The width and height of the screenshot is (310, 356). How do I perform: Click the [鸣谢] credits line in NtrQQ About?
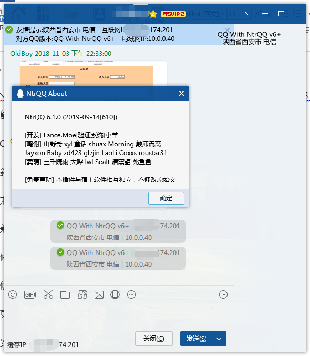tap(93, 144)
